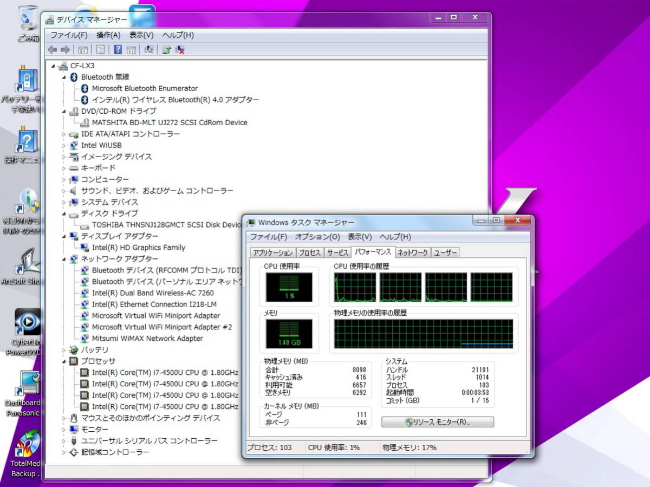Click the uninstall device red X icon
Image resolution: width=650 pixels, height=487 pixels.
pos(180,50)
